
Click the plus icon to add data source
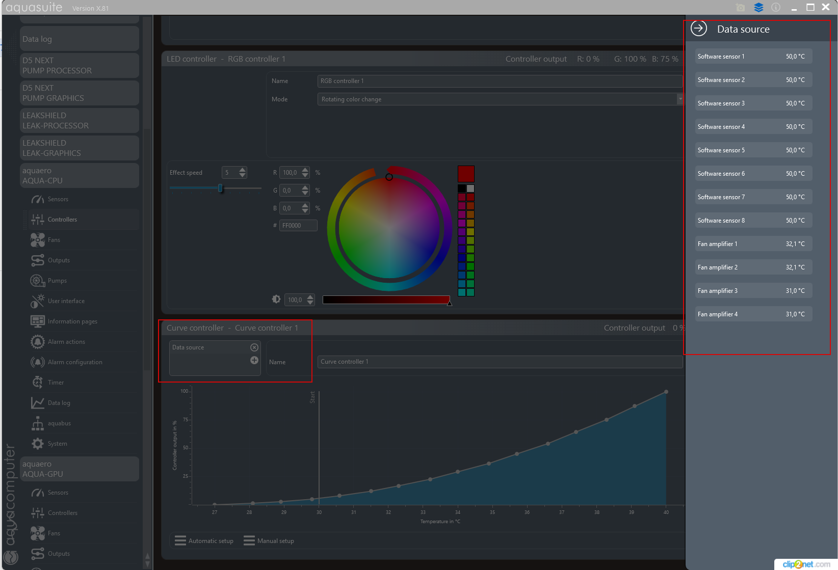tap(254, 360)
